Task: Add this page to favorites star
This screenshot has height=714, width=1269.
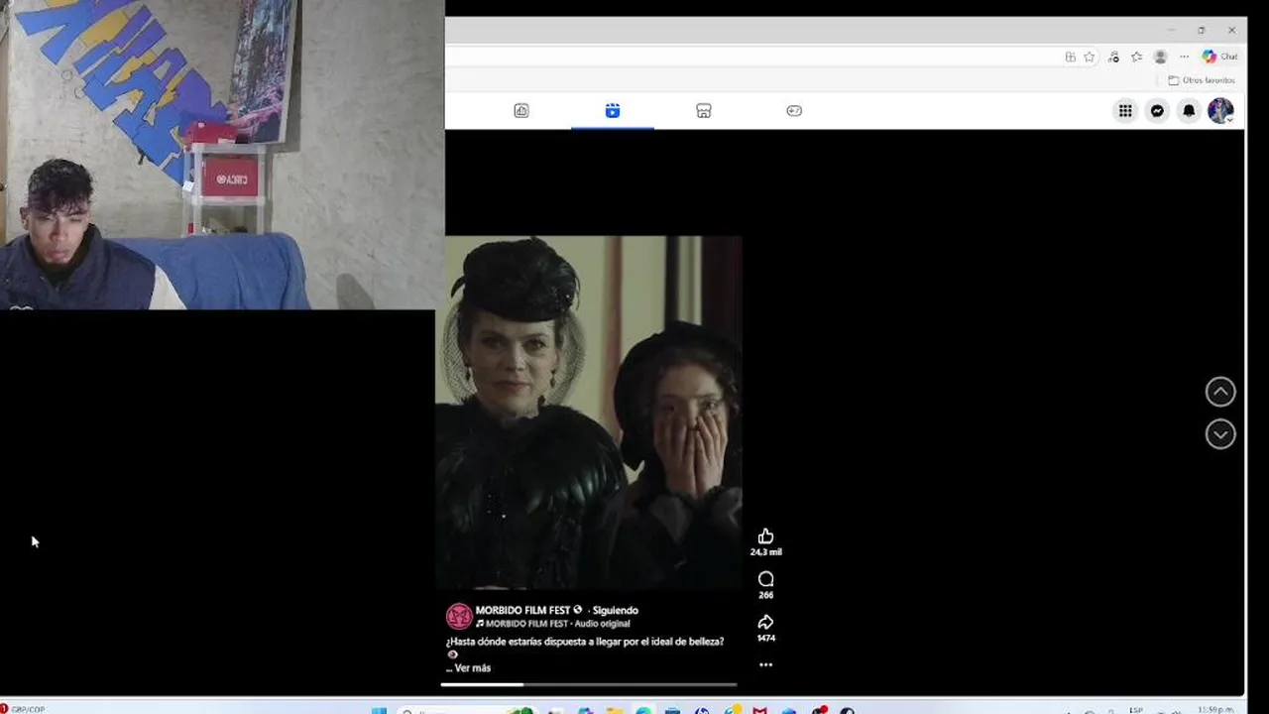Action: tap(1089, 57)
